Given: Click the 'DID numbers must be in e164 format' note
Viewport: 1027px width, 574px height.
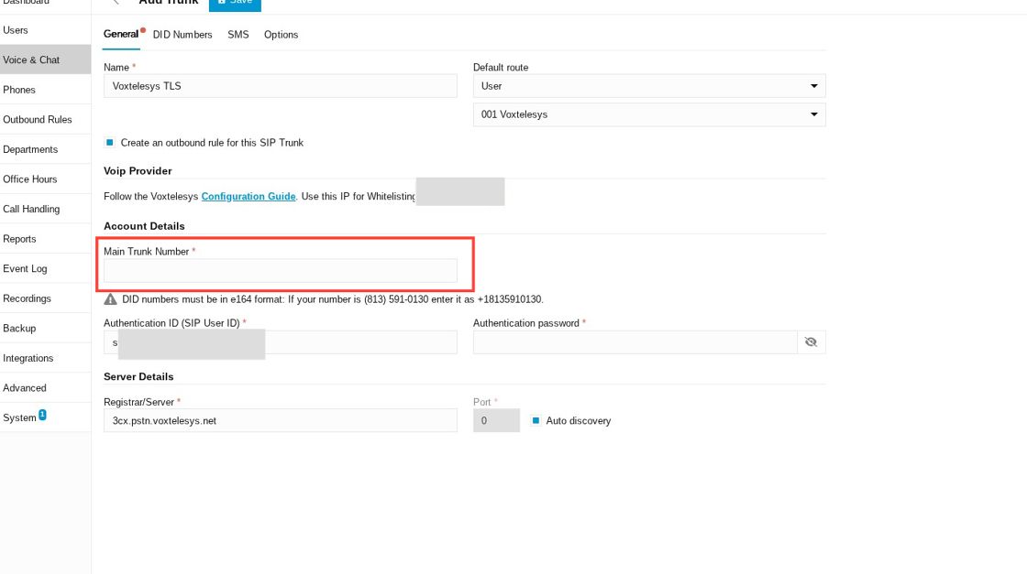Looking at the screenshot, I should coord(333,299).
